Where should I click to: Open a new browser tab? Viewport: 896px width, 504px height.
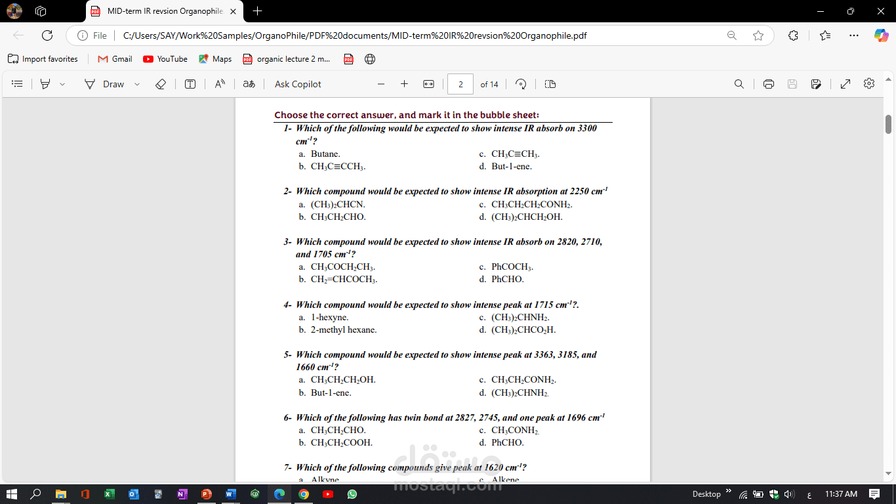pos(257,11)
